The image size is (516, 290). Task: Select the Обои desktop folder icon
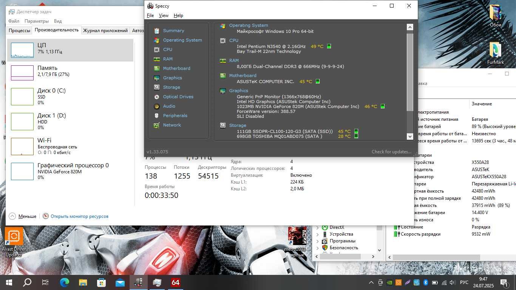pos(496,16)
